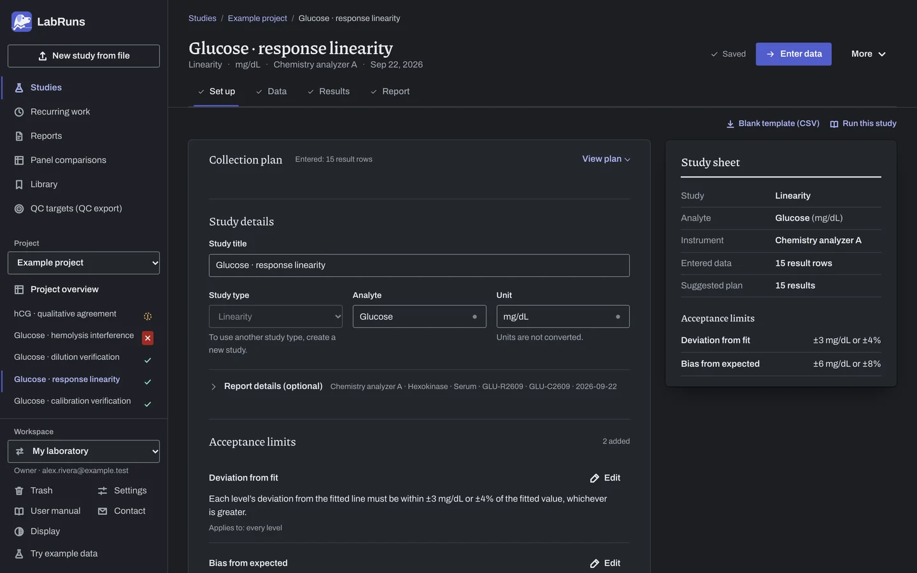The image size is (917, 573).
Task: Switch to the Results tab
Action: (328, 92)
